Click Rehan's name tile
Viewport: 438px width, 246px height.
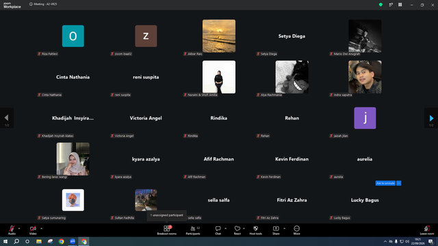(x=292, y=118)
